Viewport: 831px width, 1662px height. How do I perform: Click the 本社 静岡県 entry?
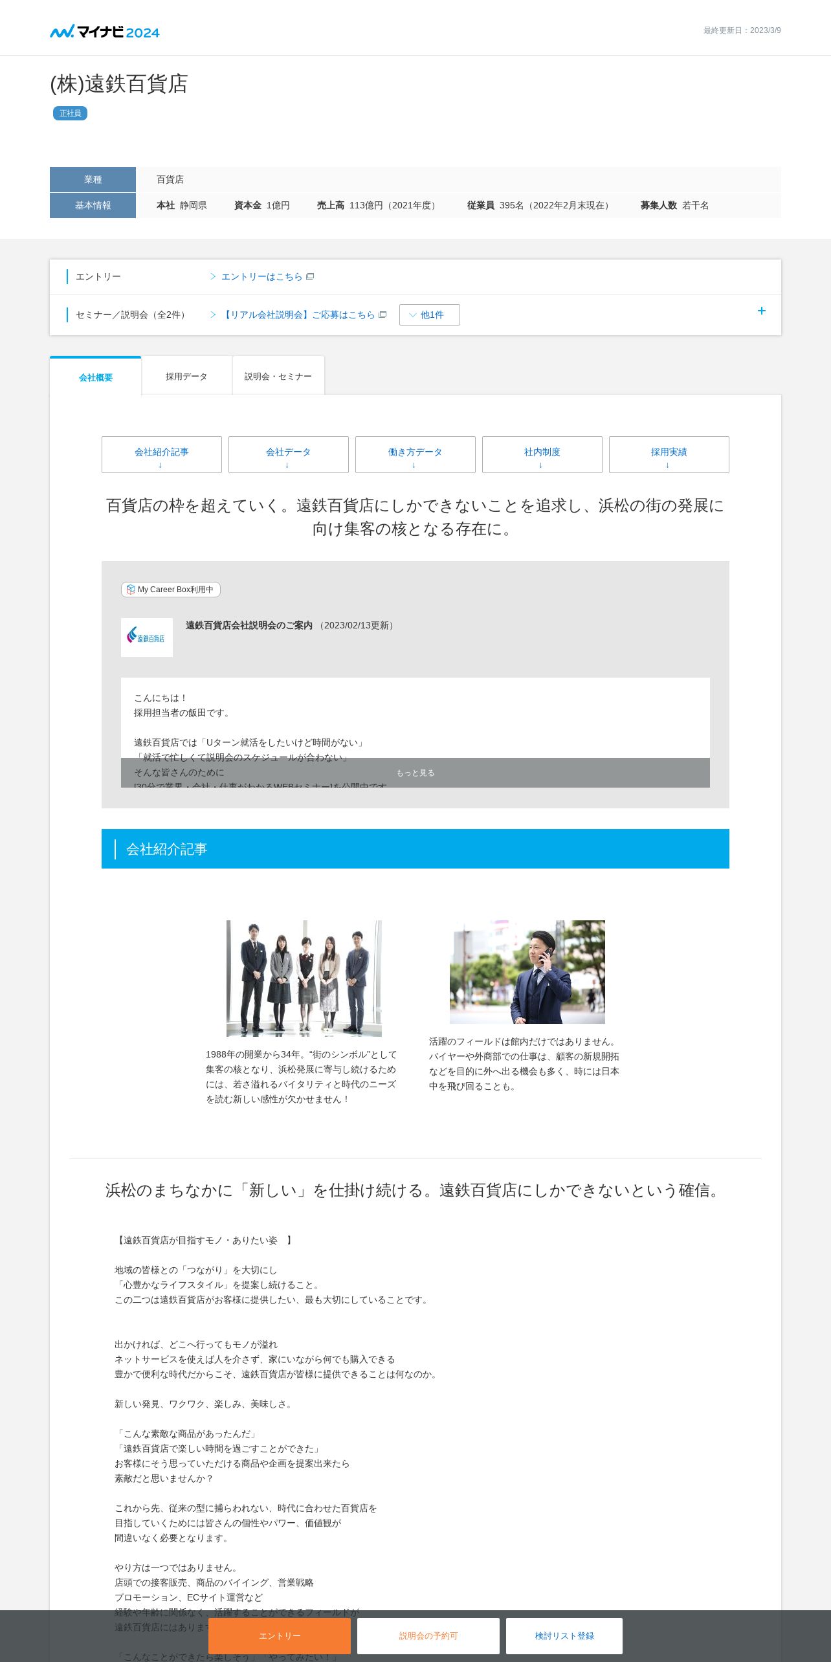(182, 206)
